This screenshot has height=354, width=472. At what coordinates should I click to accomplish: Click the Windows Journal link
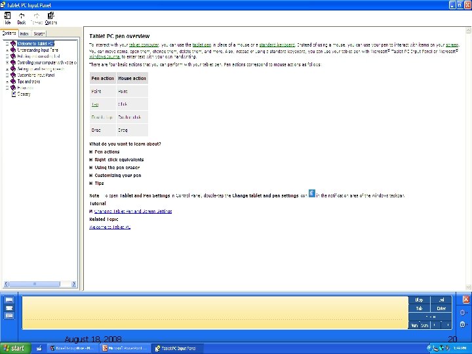(x=105, y=56)
